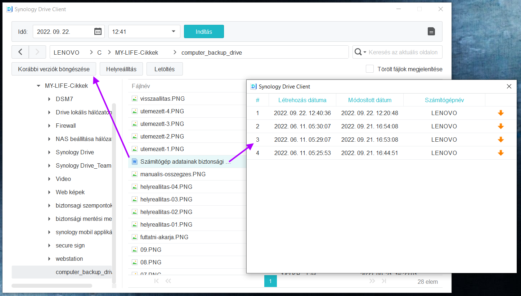This screenshot has width=521, height=296.
Task: Expand the Synology Drive folder
Action: (x=49, y=152)
